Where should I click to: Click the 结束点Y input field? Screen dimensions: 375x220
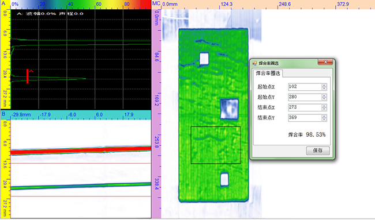pos(305,118)
